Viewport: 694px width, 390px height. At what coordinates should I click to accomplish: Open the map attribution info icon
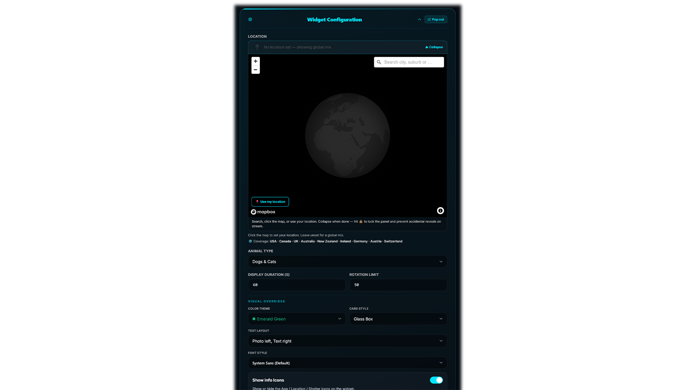click(x=440, y=211)
